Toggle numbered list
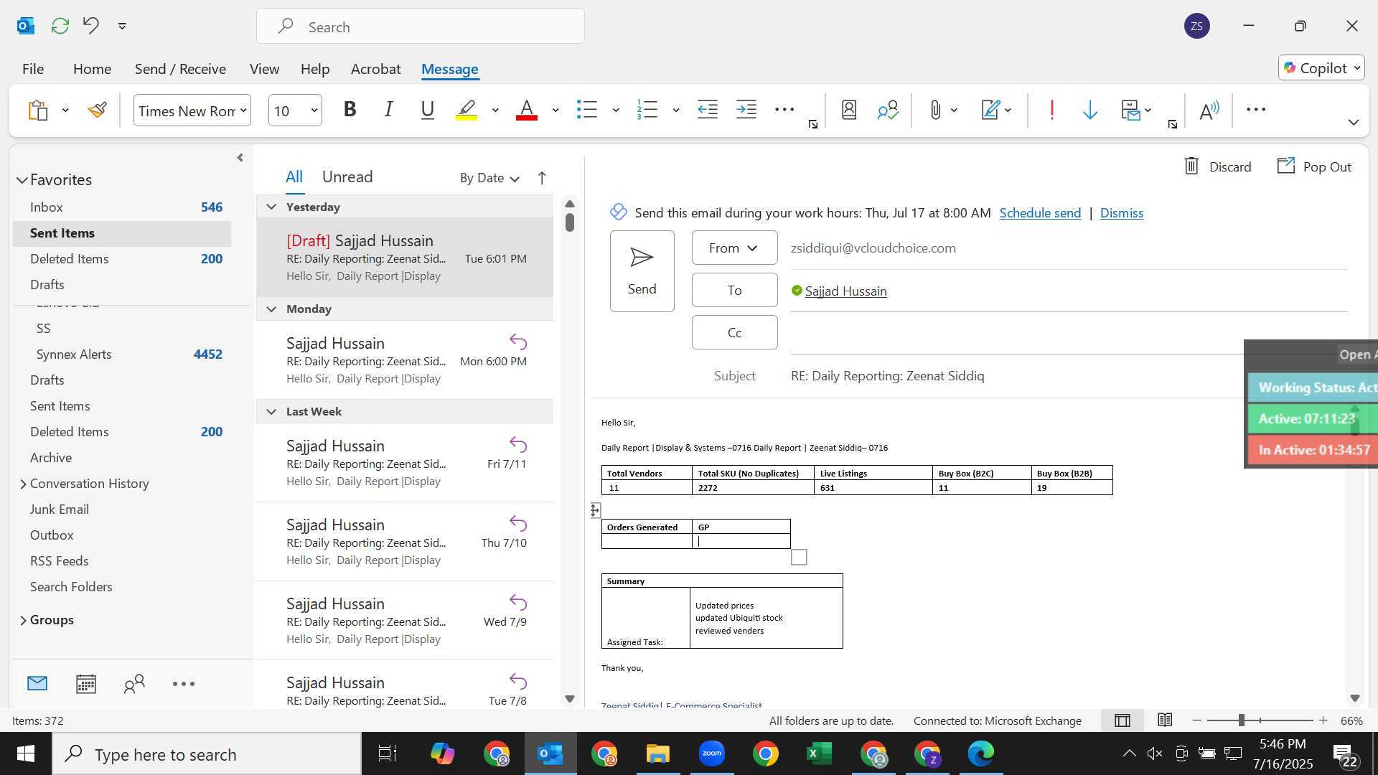This screenshot has height=775, width=1378. (647, 110)
